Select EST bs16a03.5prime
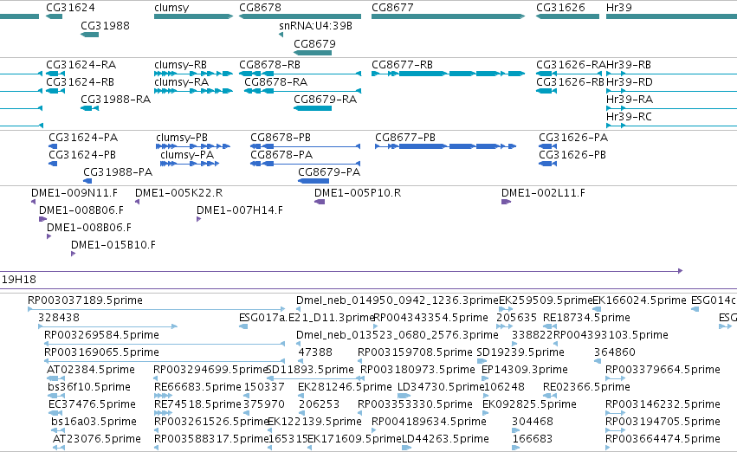The image size is (737, 452). tap(94, 422)
